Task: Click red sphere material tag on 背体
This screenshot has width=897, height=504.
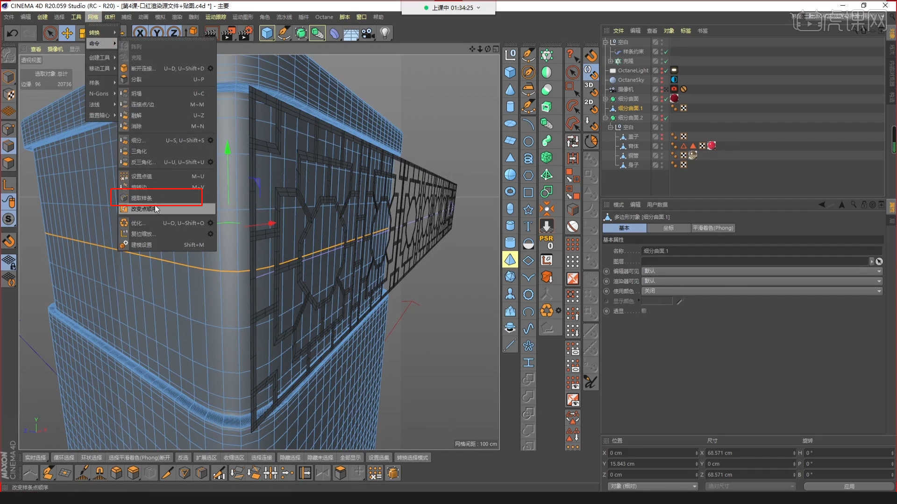Action: 712,146
